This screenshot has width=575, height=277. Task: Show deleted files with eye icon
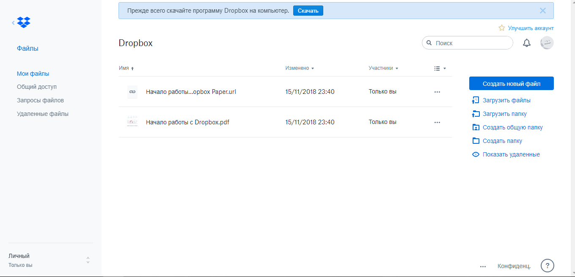tap(476, 154)
